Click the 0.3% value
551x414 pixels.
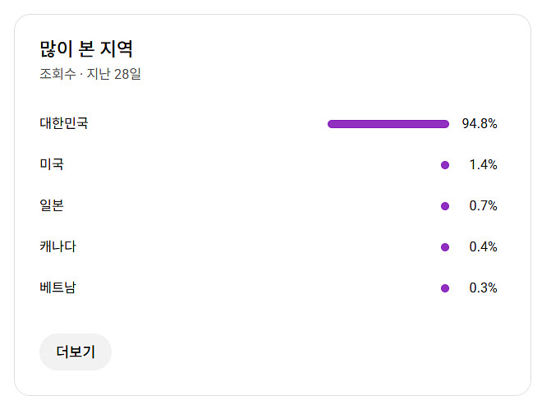483,288
